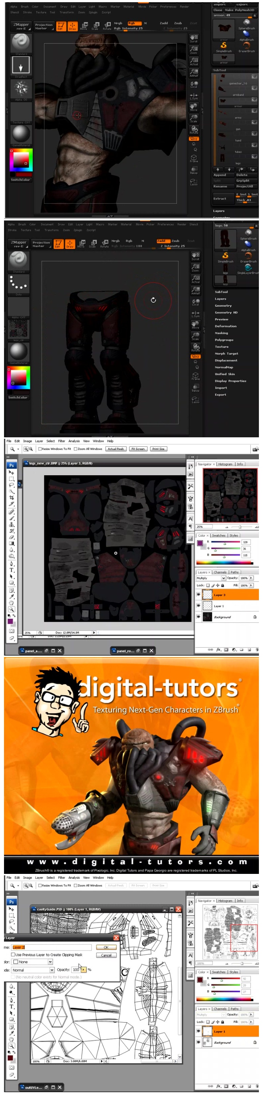Switch to Channels tab in legs_new_clr window

click(x=220, y=572)
